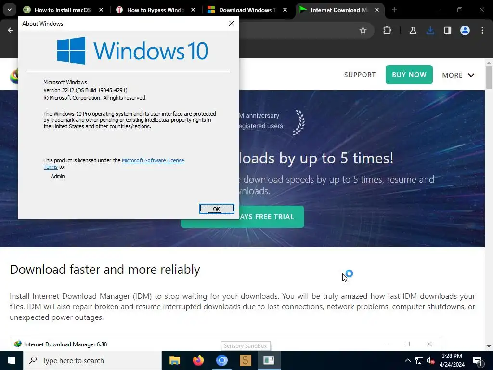Close the About Windows dialog

pos(232,23)
